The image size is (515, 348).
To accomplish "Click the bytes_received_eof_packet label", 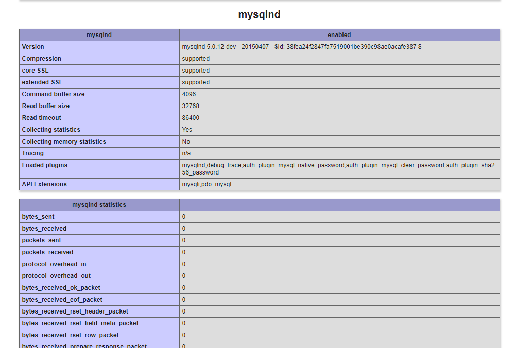I will tap(62, 300).
